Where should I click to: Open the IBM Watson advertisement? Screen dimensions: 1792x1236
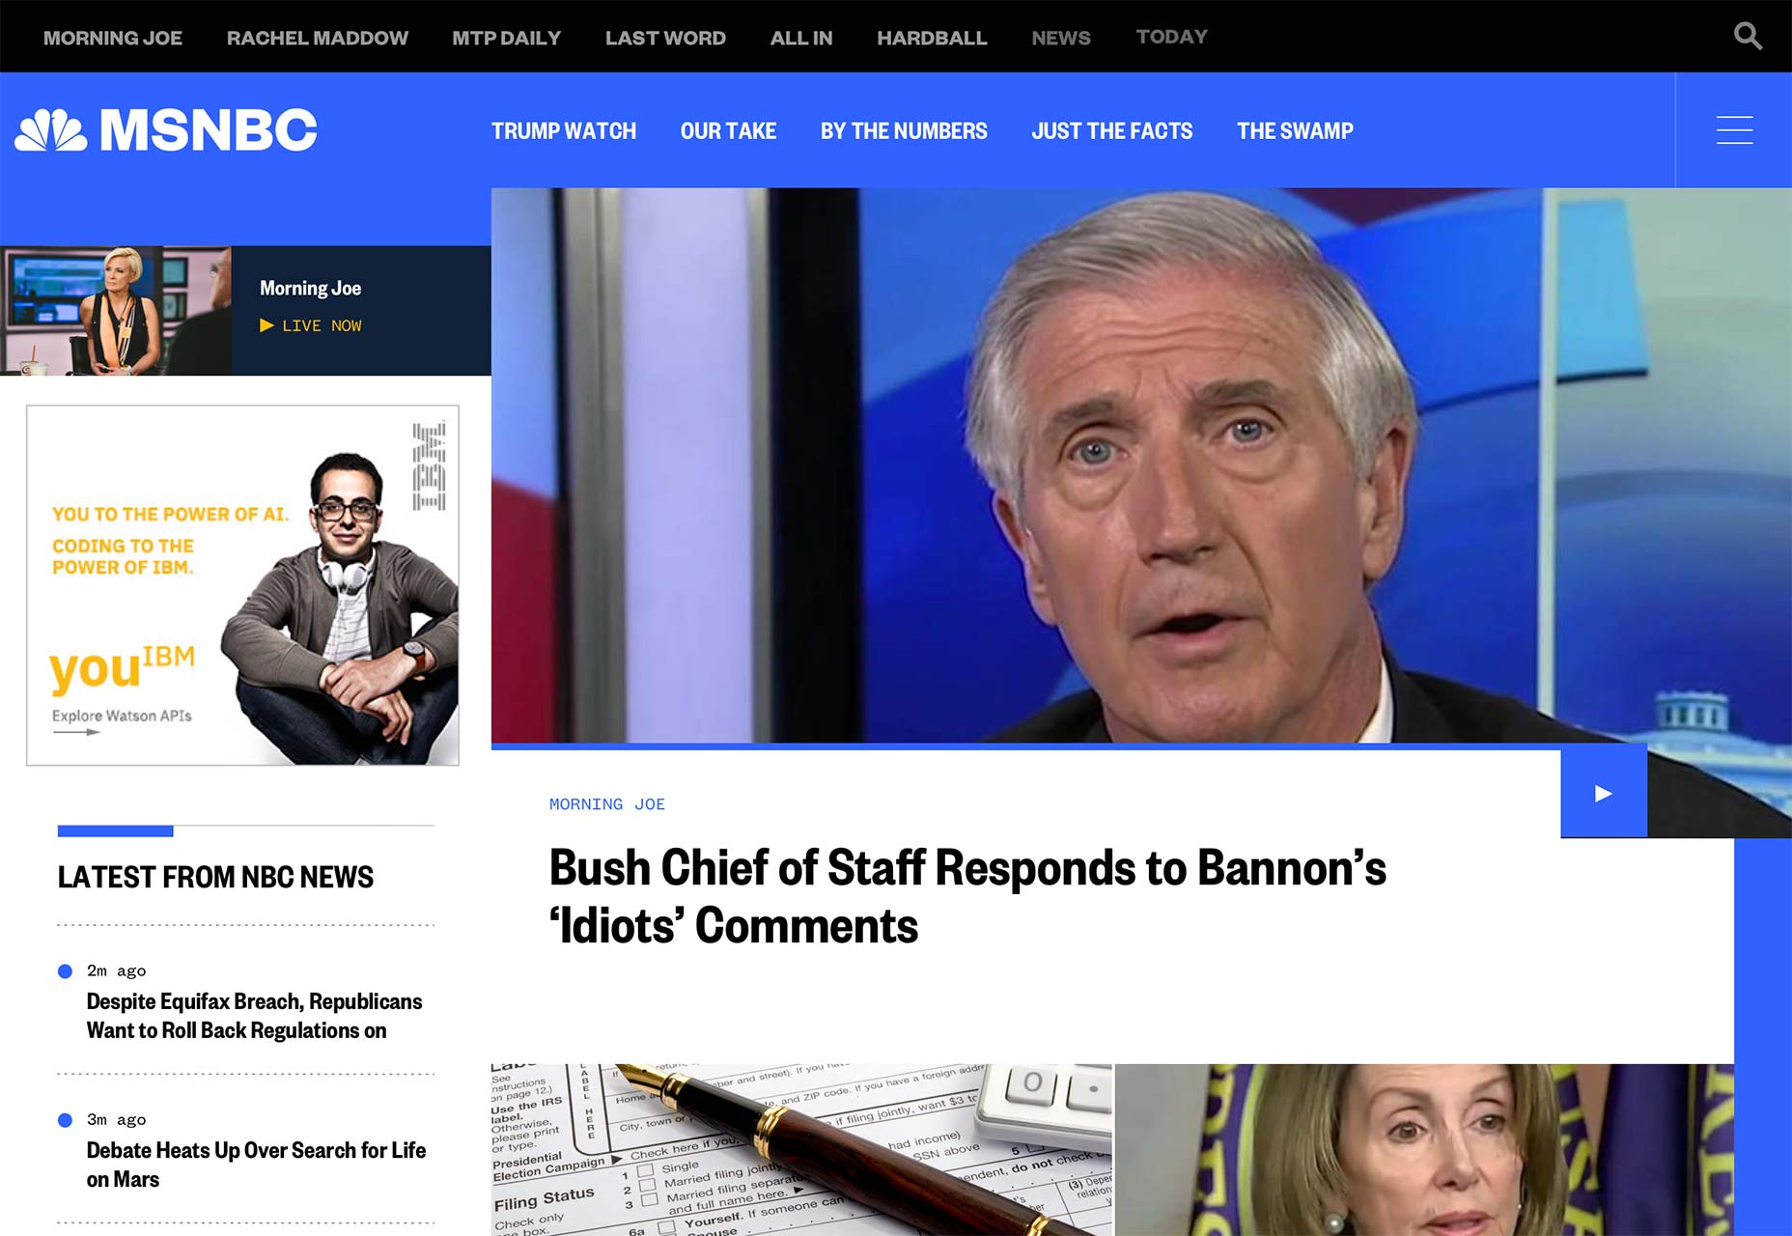click(242, 585)
